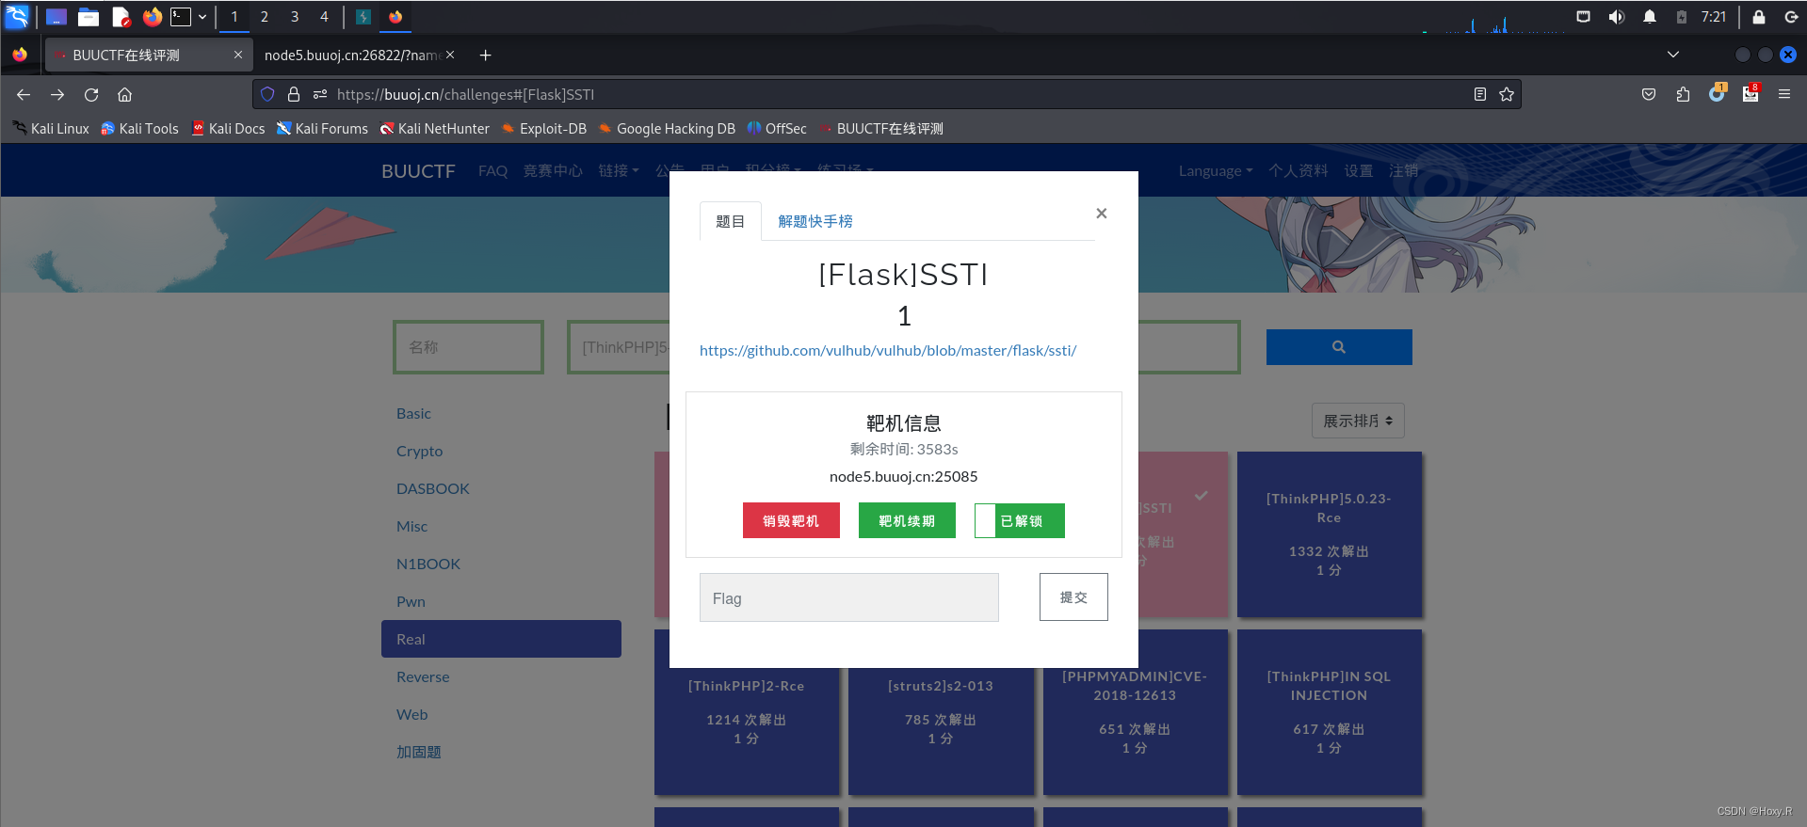The width and height of the screenshot is (1807, 827).
Task: Reload the current page
Action: click(x=91, y=94)
